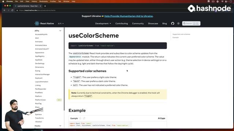Open the Showcase page
This screenshot has width=234, height=131.
point(153,23)
